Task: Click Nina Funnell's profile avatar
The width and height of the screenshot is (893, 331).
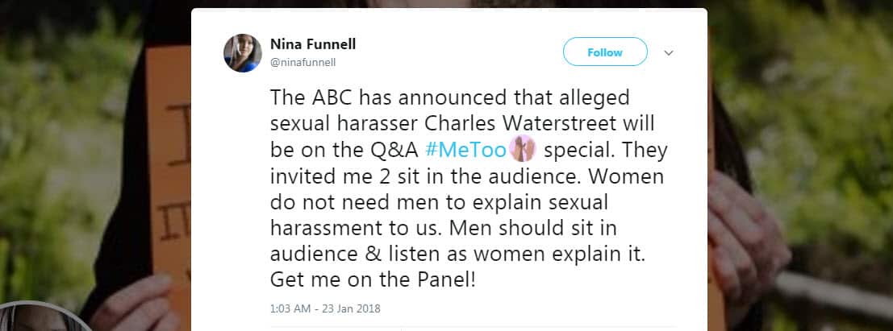Action: [242, 53]
